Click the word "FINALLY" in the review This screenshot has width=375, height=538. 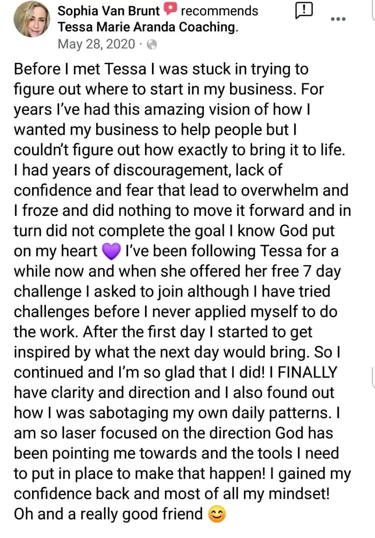point(308,372)
